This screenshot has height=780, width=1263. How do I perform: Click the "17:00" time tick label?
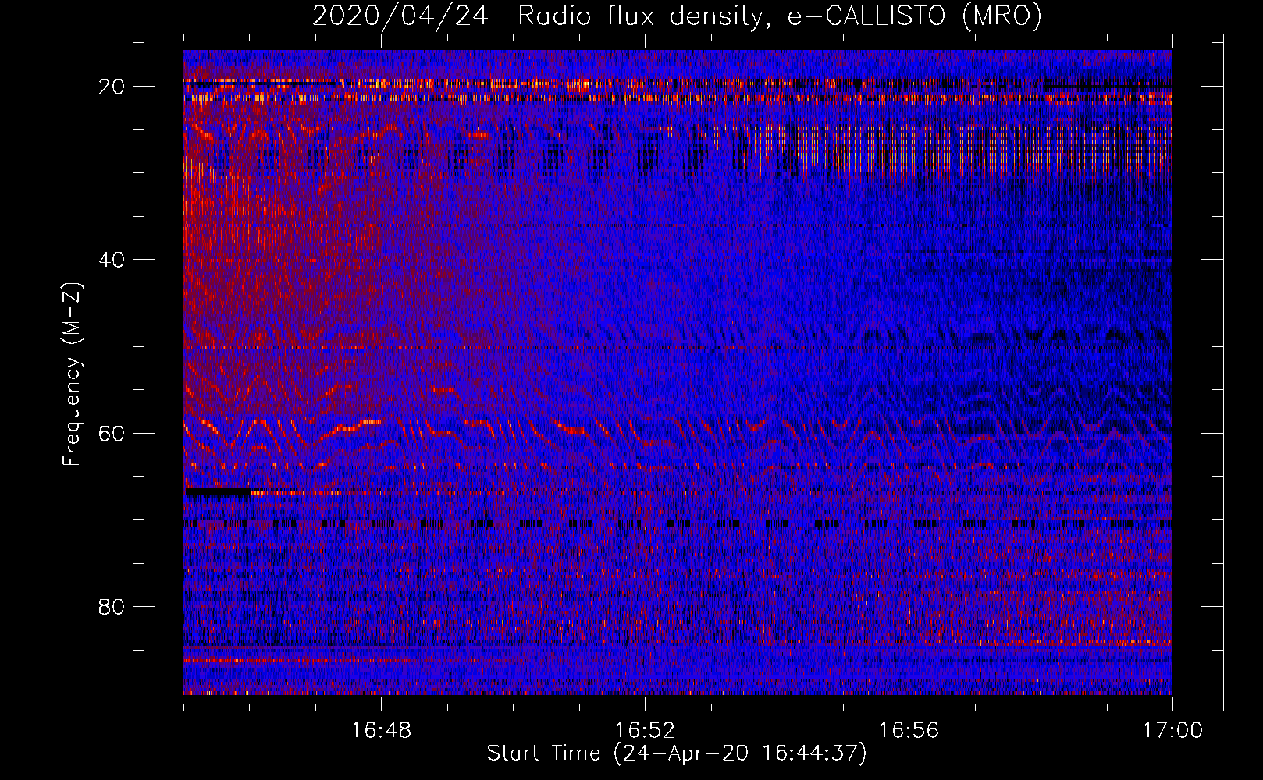click(x=1172, y=731)
